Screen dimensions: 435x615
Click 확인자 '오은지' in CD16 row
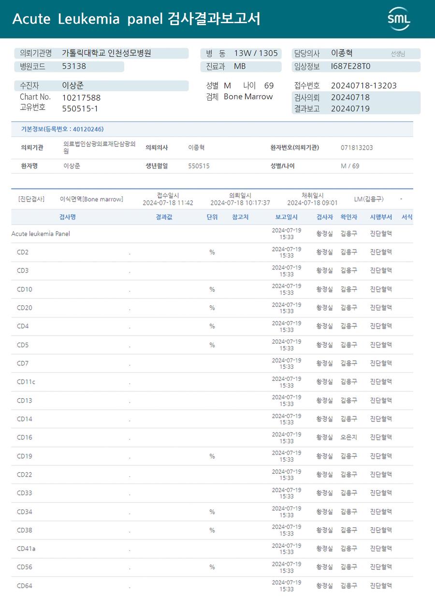pos(349,437)
